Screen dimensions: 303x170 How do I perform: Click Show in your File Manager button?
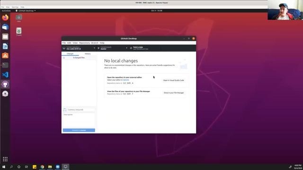pos(174,93)
